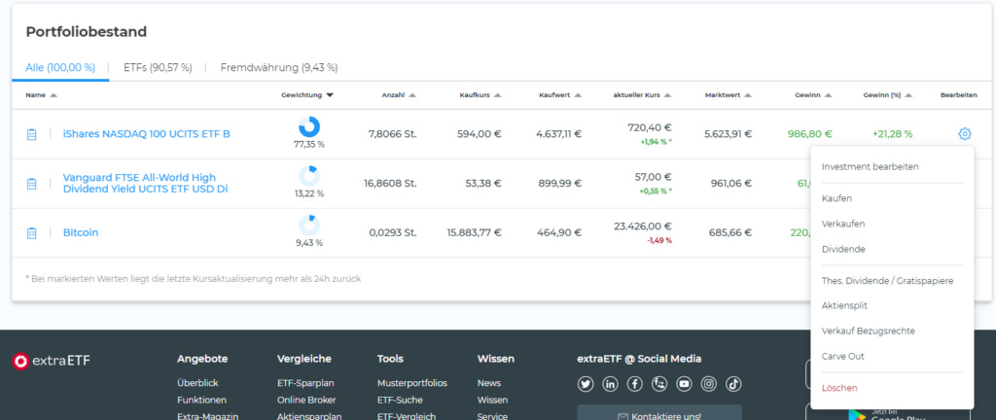996x420 pixels.
Task: Click Löschen to delete the investment
Action: (839, 388)
